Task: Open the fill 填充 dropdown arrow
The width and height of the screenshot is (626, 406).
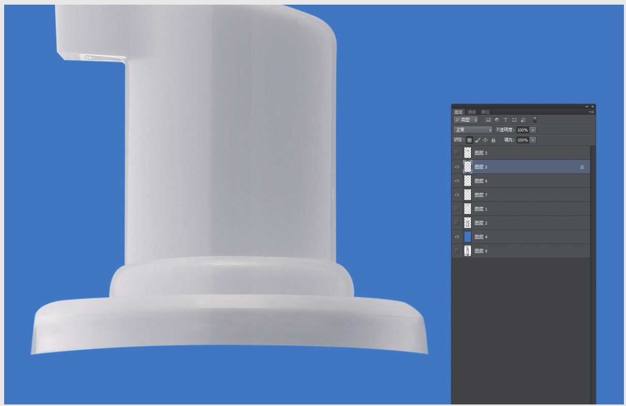Action: (533, 140)
